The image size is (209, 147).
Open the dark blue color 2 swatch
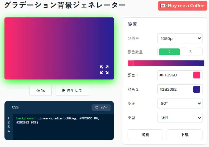197,89
